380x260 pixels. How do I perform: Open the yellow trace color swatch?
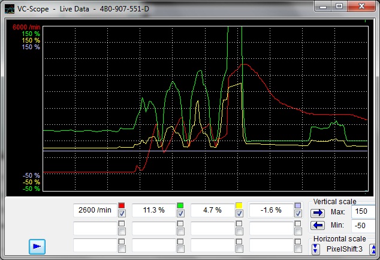pos(239,206)
